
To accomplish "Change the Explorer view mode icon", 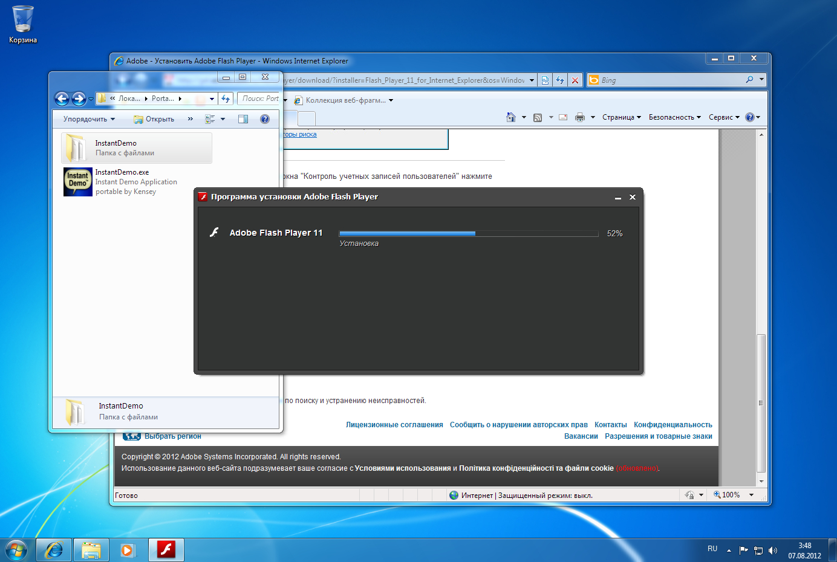I will click(210, 119).
